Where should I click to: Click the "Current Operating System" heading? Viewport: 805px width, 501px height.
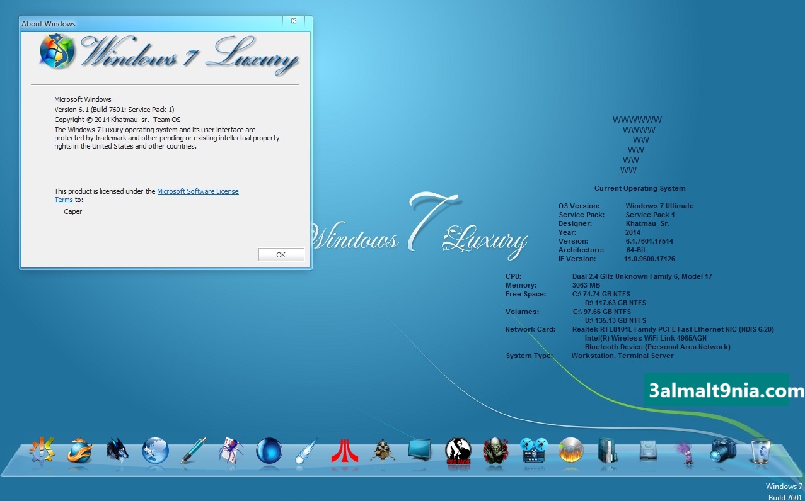pyautogui.click(x=640, y=188)
